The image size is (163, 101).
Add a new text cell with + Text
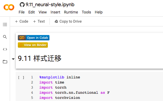(x=39, y=21)
